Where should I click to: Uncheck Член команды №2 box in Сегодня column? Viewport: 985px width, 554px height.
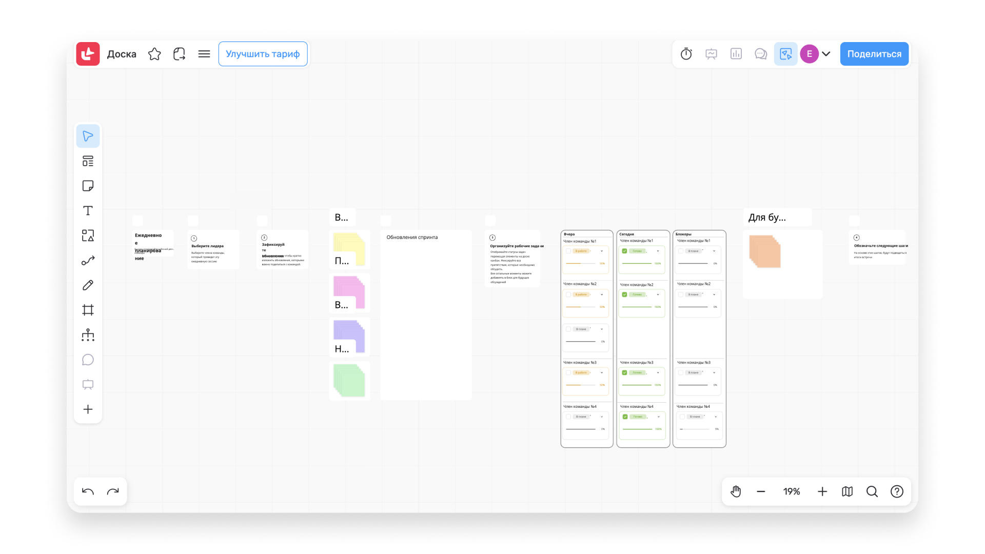pyautogui.click(x=624, y=294)
